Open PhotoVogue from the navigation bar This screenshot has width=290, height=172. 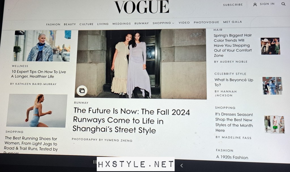[x=206, y=22]
